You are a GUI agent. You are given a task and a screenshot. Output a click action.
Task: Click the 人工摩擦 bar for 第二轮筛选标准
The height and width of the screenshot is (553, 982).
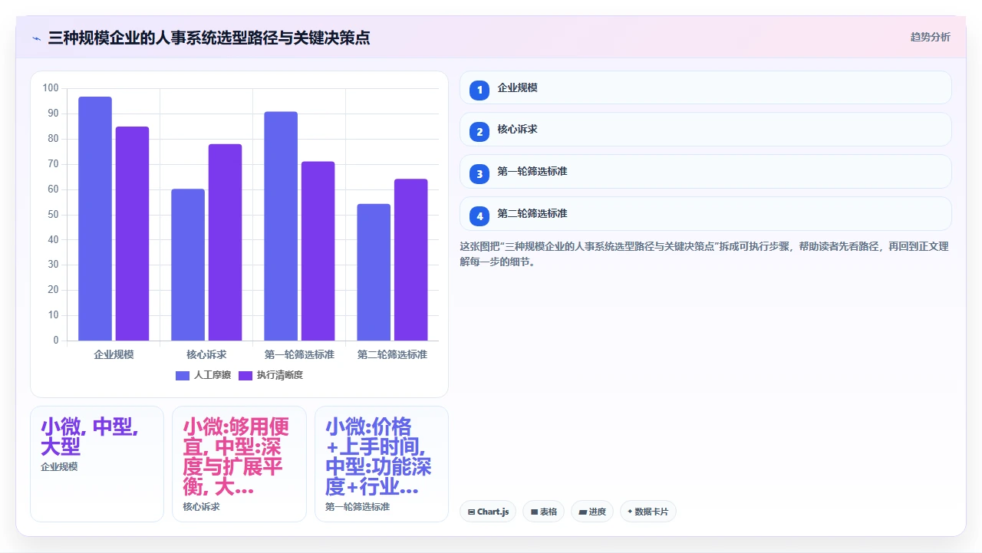(374, 272)
